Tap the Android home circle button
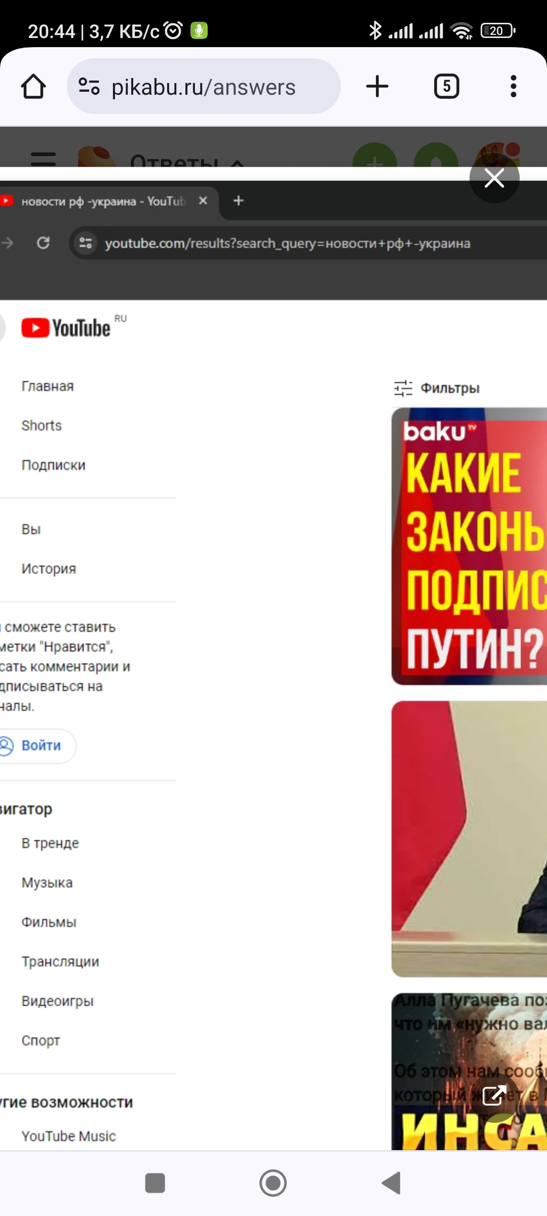The image size is (547, 1216). coord(273,1183)
